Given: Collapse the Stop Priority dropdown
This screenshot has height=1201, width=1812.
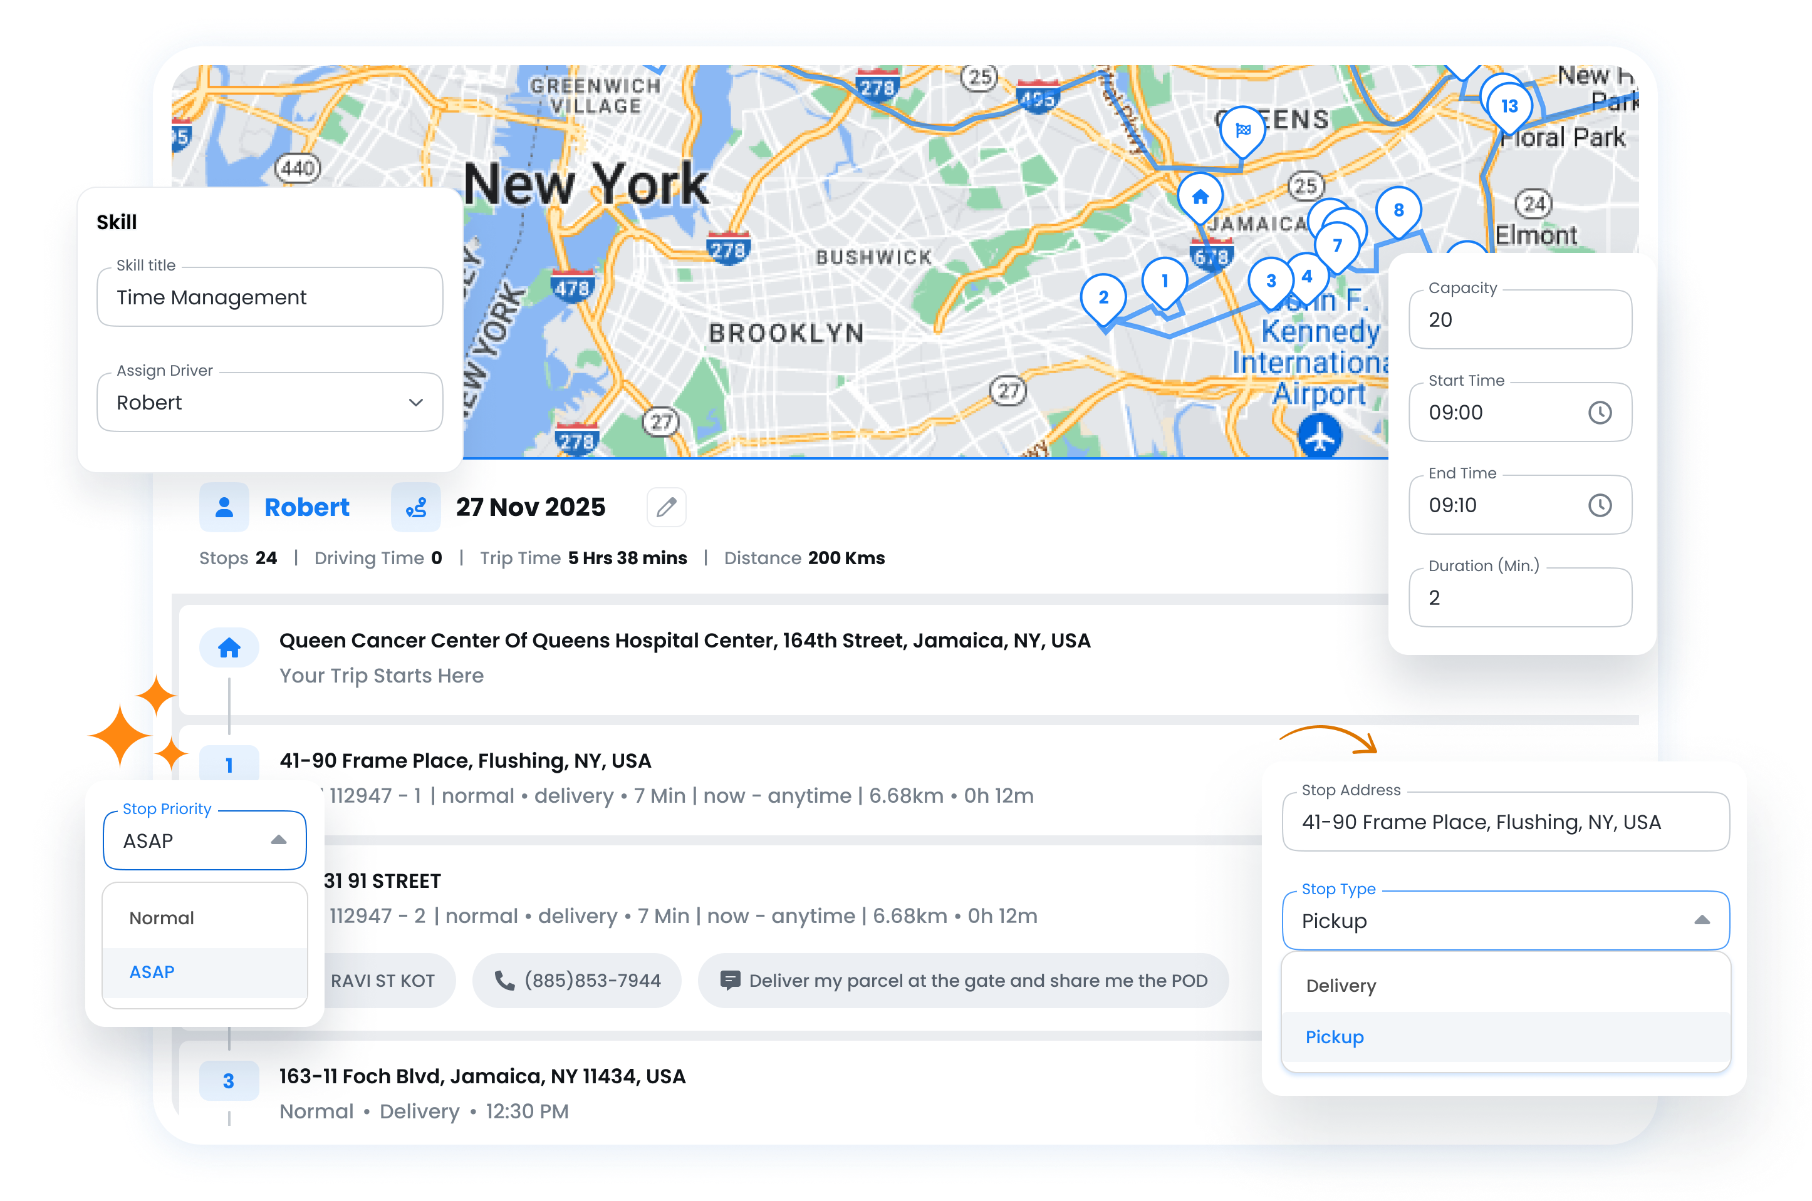Looking at the screenshot, I should tap(279, 840).
